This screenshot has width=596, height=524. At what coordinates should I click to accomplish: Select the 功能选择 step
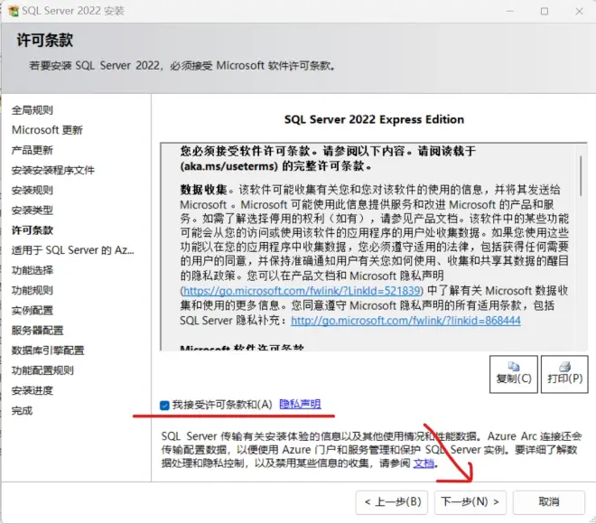(x=33, y=270)
